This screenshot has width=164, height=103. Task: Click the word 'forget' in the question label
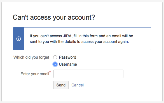pyautogui.click(x=44, y=57)
